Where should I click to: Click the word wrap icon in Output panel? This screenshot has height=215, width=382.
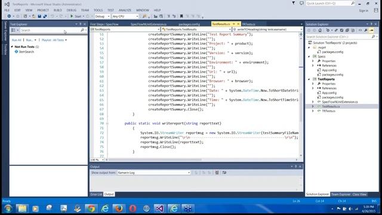coord(224,173)
